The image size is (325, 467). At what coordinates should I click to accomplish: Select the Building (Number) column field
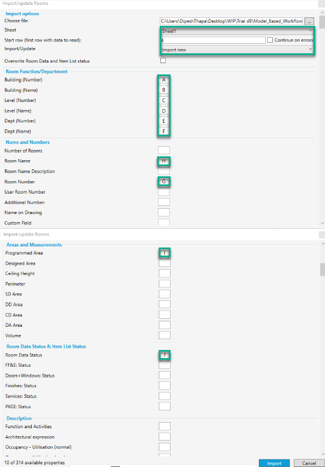coord(164,80)
